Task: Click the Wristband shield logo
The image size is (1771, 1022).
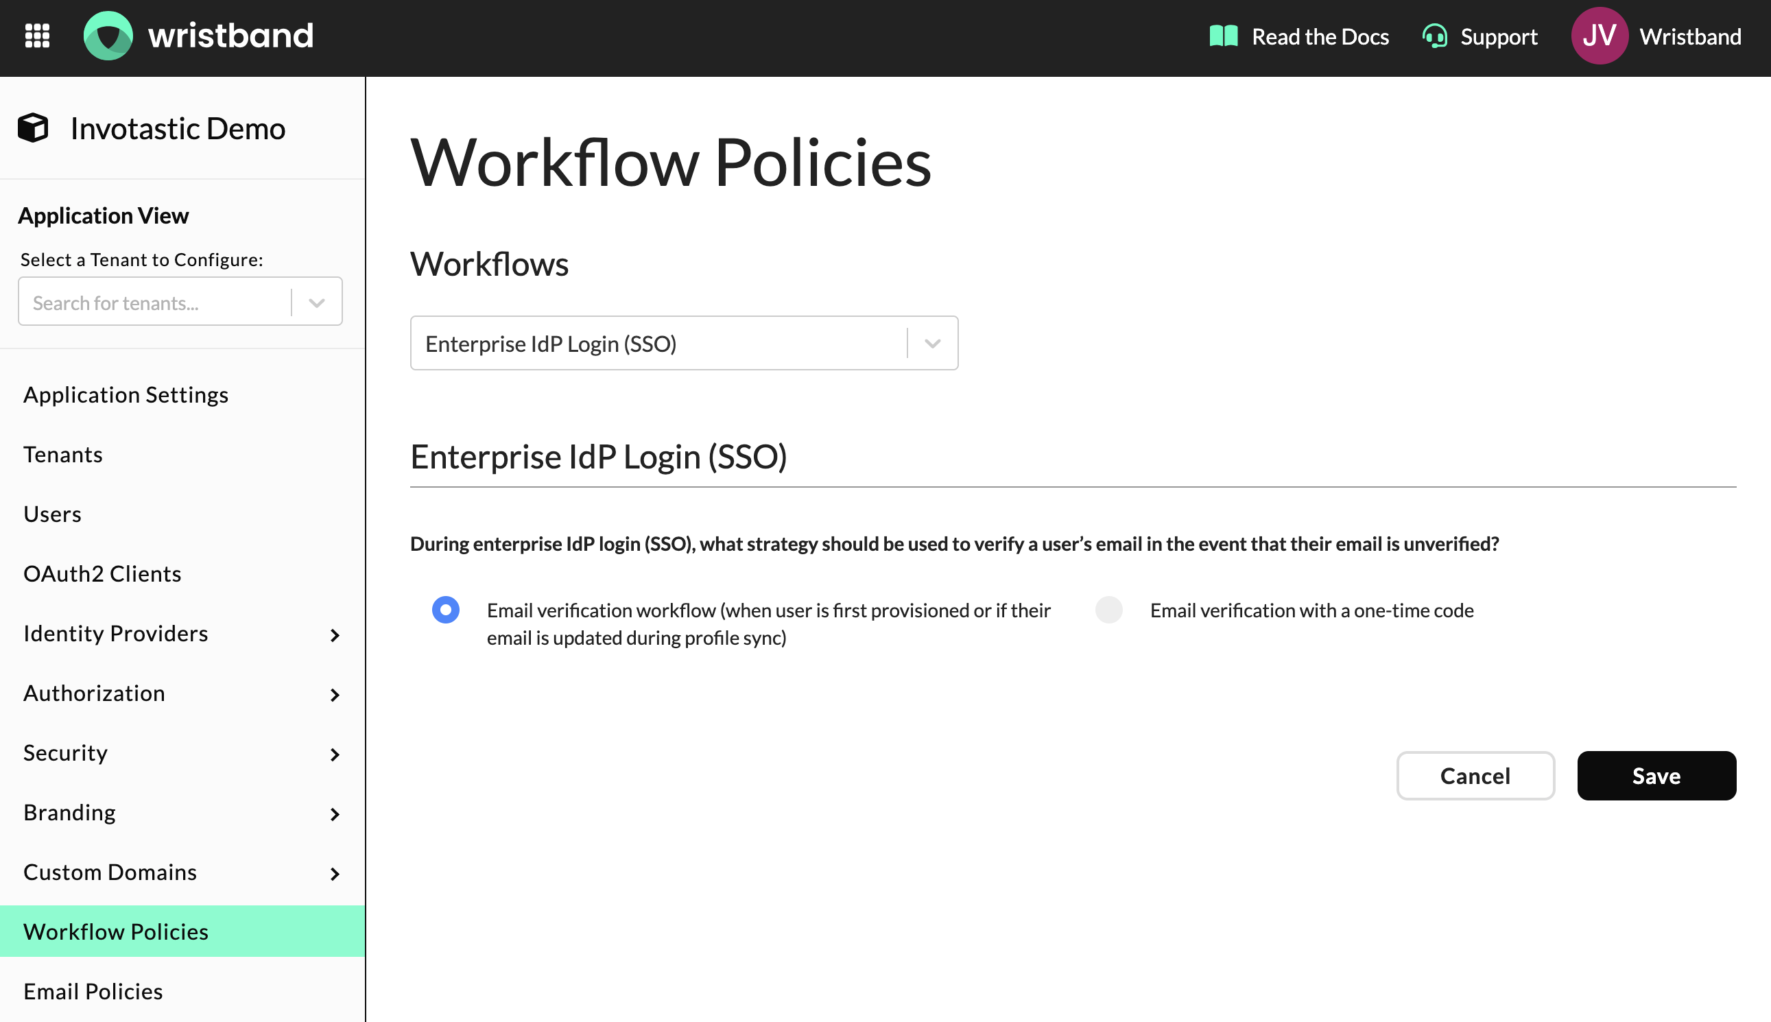Action: (x=108, y=36)
